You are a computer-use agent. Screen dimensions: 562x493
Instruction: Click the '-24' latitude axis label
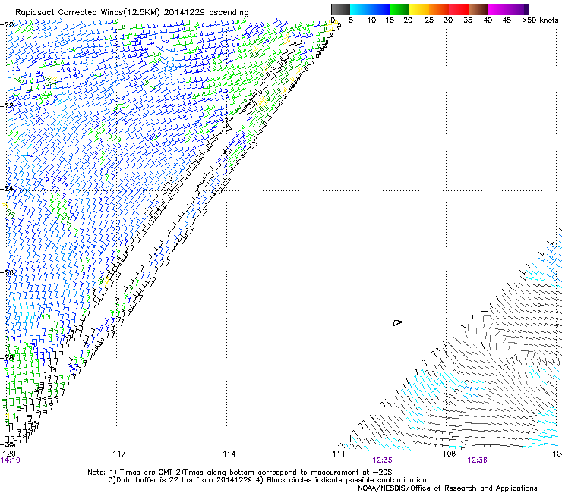click(x=7, y=189)
